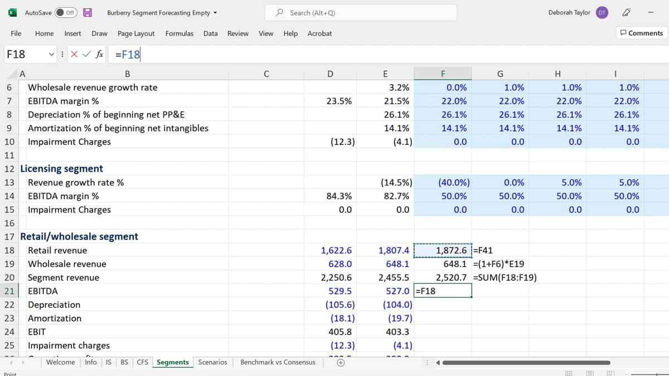The height and width of the screenshot is (376, 669).
Task: Switch to Normal view icon
Action: point(569,373)
